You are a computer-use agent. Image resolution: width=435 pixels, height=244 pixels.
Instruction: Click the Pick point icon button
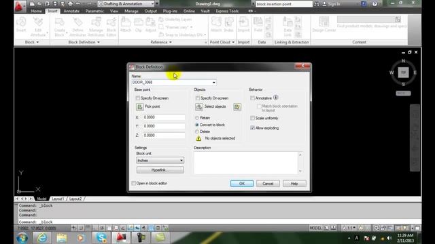tap(140, 107)
